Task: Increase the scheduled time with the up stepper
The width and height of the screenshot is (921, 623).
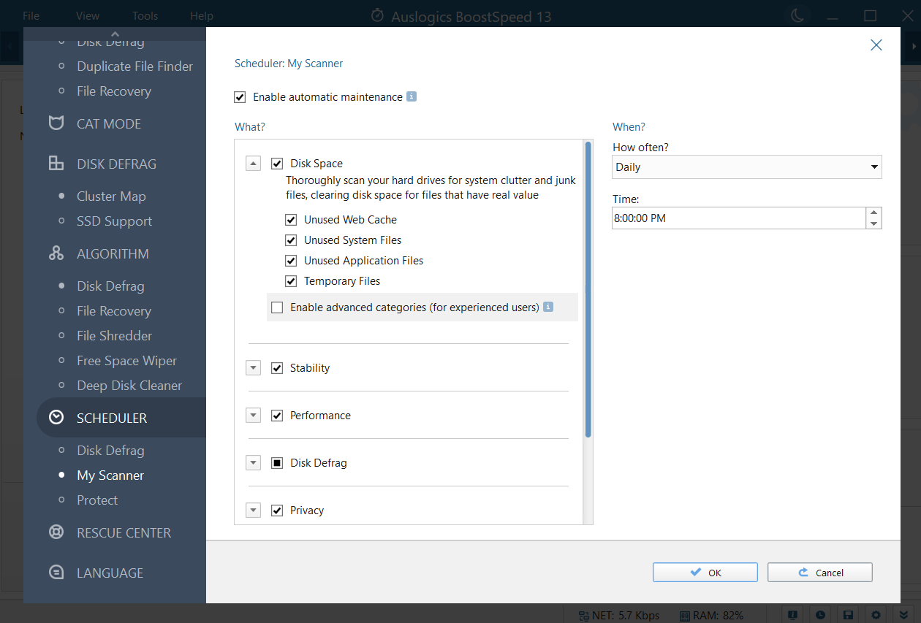Action: tap(874, 213)
